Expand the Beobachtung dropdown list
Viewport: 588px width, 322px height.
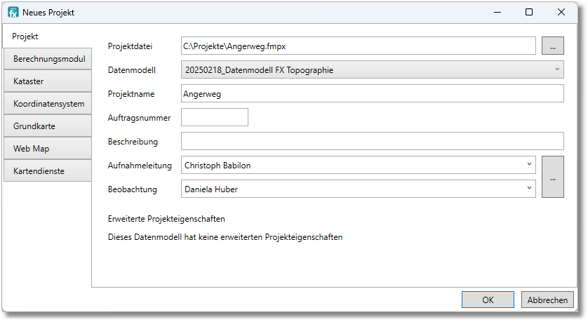click(x=528, y=189)
